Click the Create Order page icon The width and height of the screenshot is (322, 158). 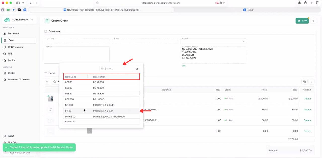click(47, 21)
